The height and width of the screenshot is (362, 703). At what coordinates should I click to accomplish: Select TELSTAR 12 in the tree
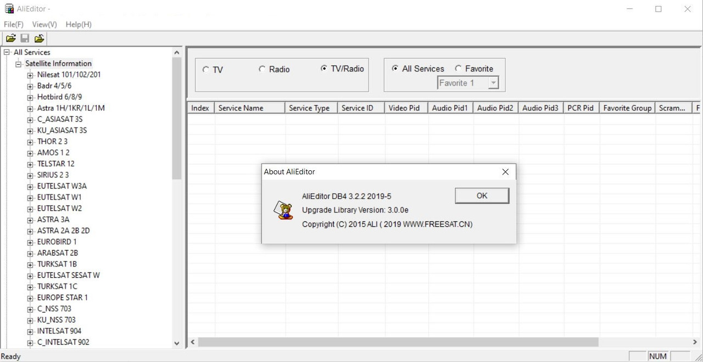55,164
